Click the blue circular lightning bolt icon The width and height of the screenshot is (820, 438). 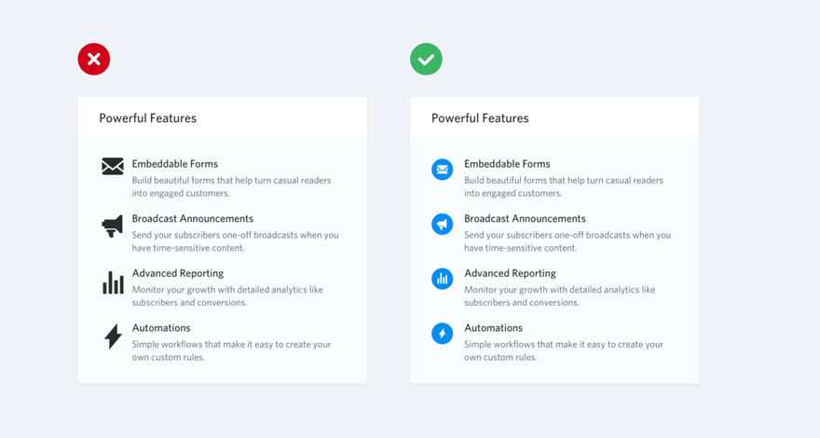443,334
